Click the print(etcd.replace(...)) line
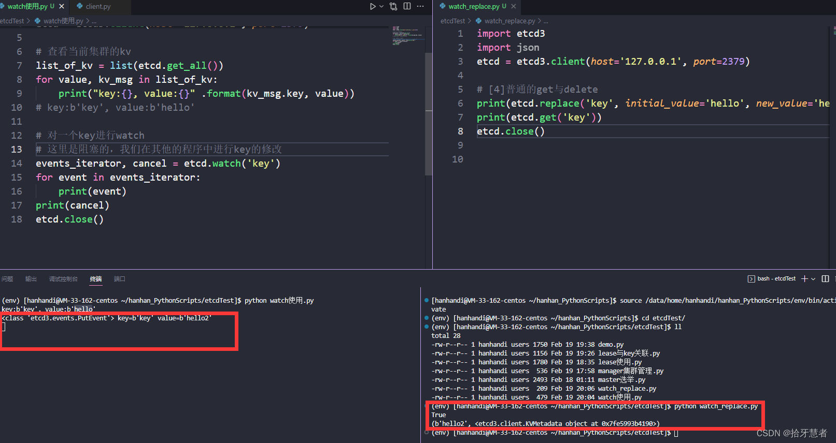This screenshot has height=443, width=836. click(653, 104)
